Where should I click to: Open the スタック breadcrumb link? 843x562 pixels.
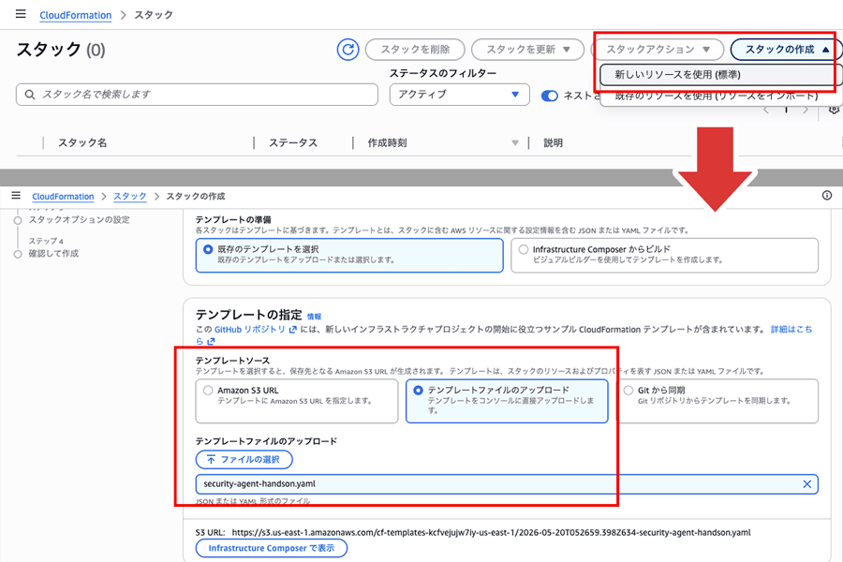pos(129,197)
